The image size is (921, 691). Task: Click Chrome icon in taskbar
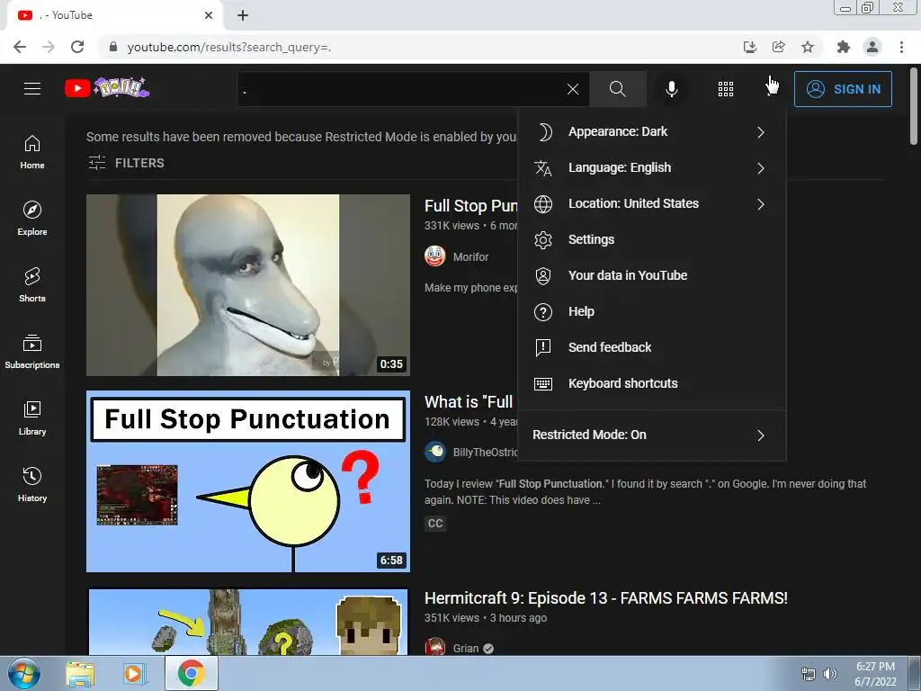[191, 673]
